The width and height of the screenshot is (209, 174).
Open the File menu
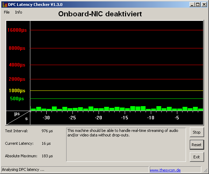(7, 12)
